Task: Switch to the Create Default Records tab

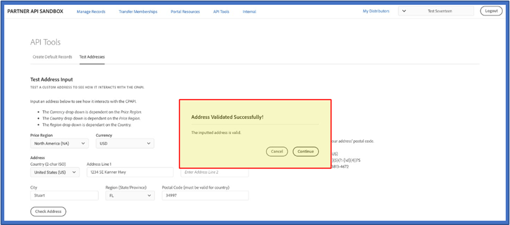Action: coord(52,57)
